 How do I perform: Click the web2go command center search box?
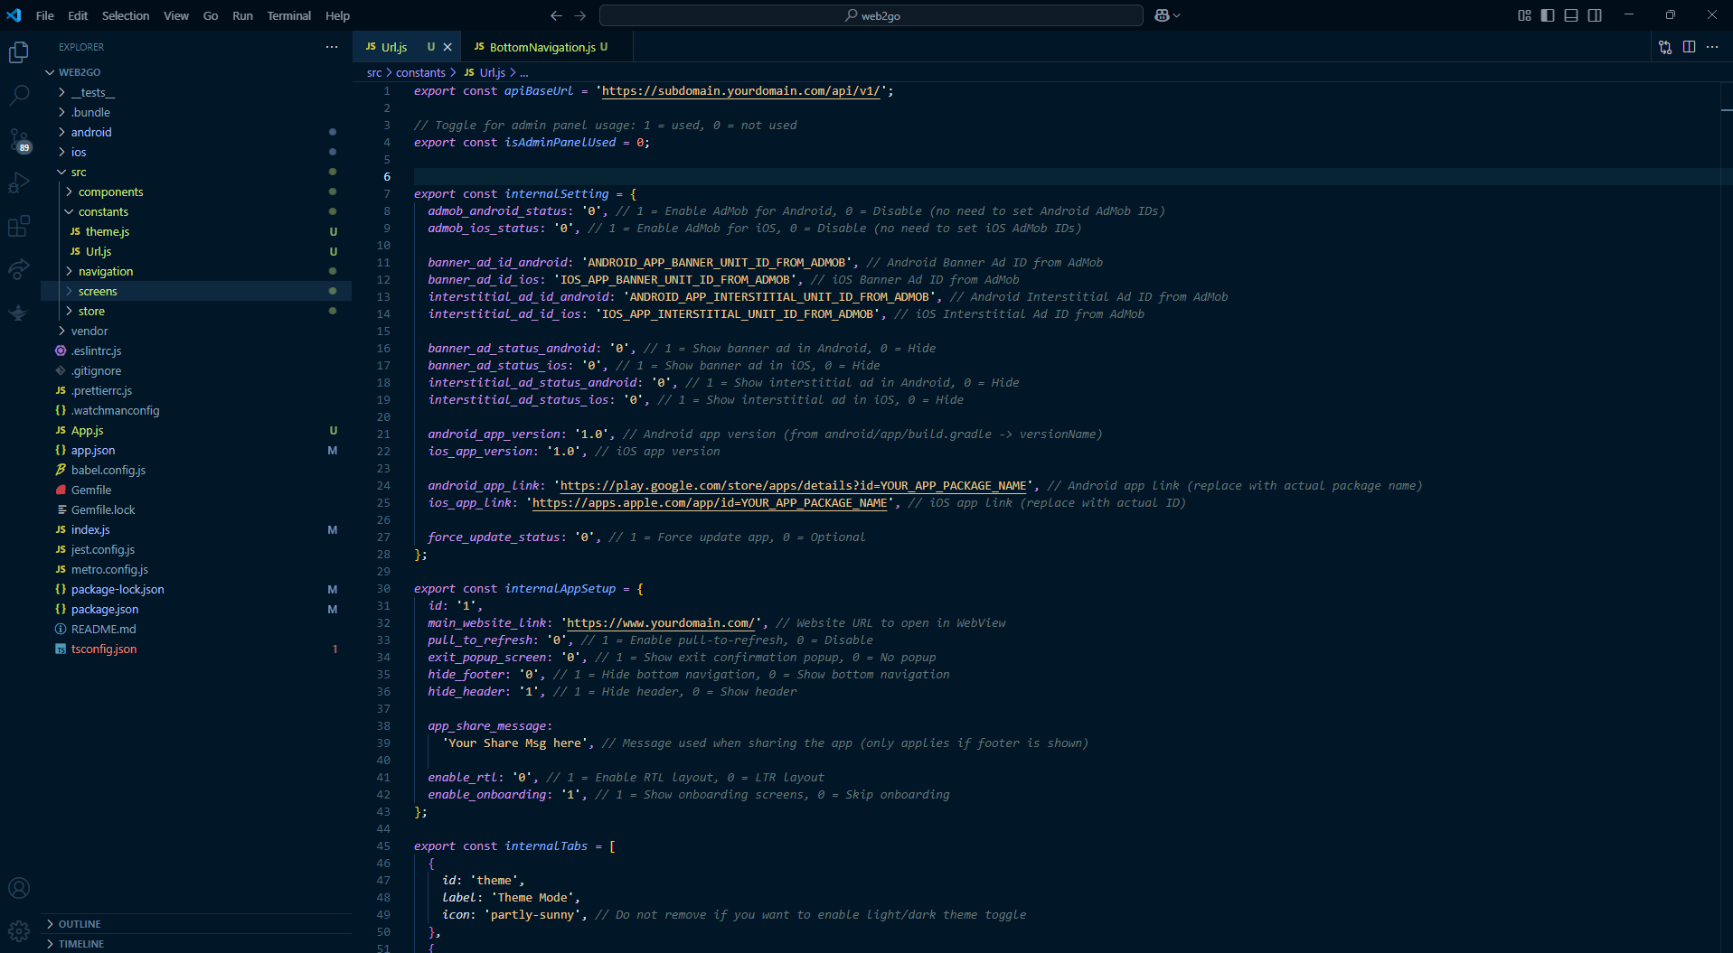pos(871,15)
